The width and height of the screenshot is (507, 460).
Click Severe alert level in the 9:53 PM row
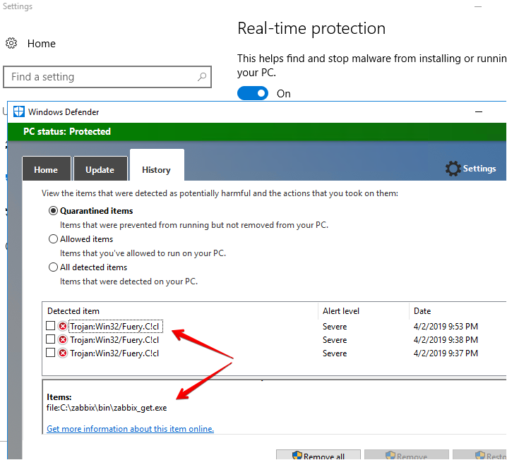[x=335, y=327]
